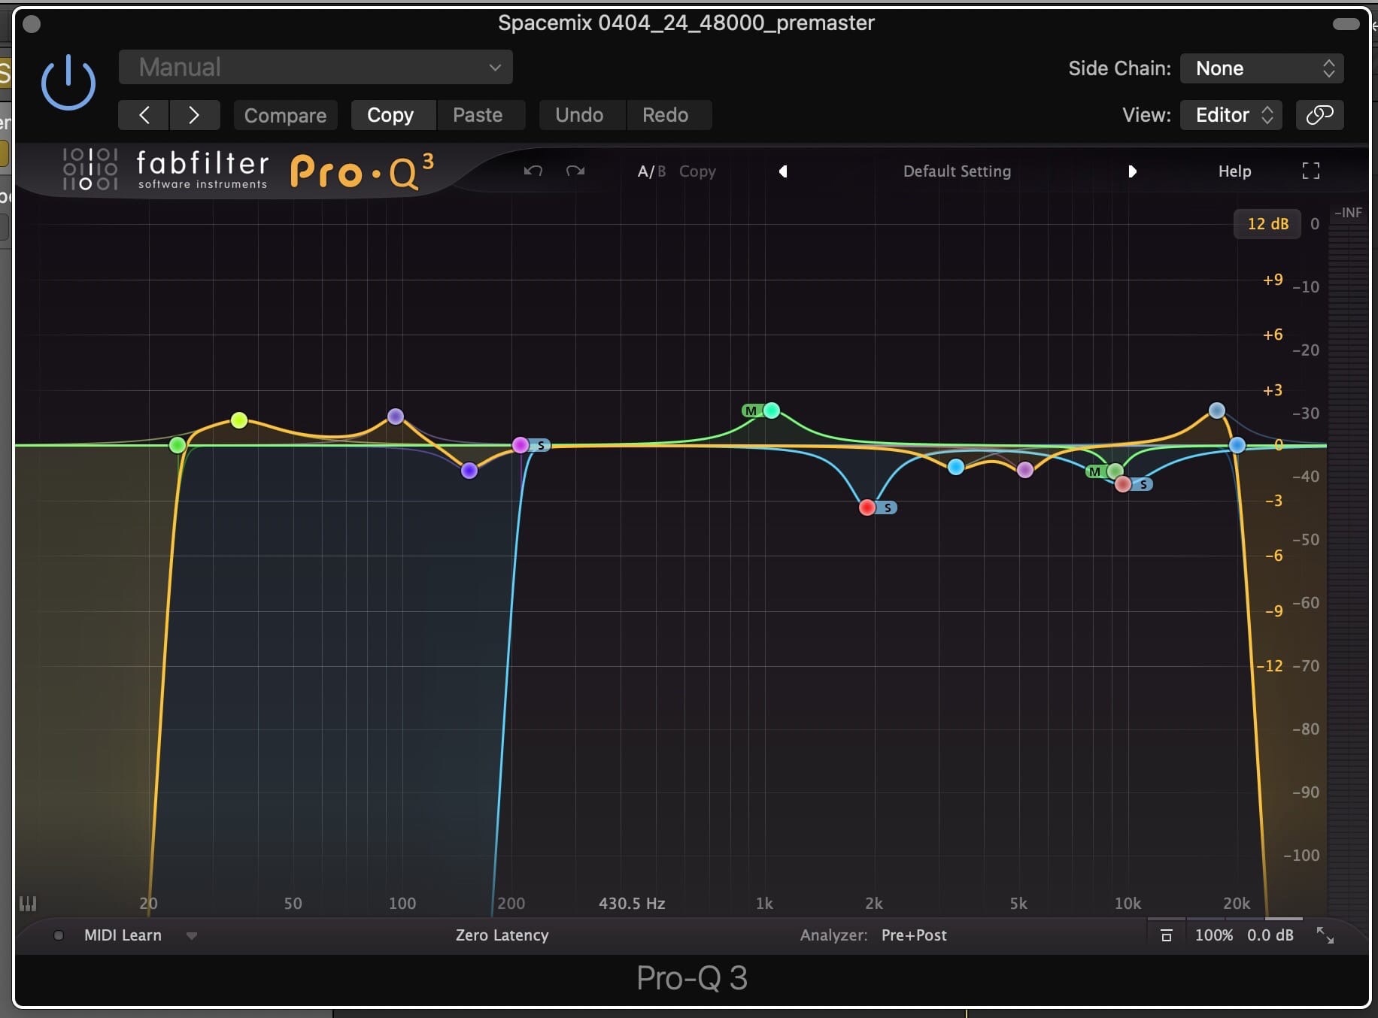Screen dimensions: 1378x1018
Task: Open the MIDI Learn dropdown arrow
Action: [x=192, y=936]
